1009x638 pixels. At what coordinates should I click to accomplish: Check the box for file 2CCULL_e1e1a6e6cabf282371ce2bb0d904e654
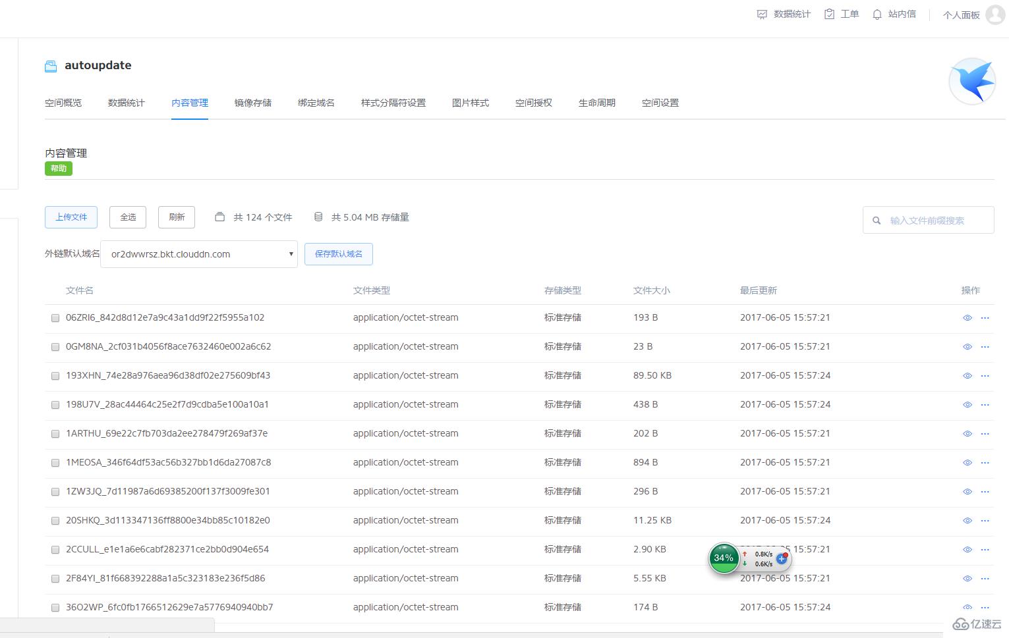55,550
